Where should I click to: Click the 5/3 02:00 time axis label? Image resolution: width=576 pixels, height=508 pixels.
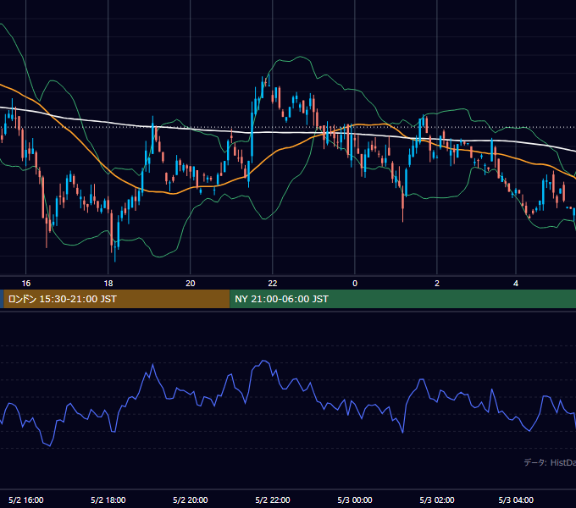tap(437, 500)
